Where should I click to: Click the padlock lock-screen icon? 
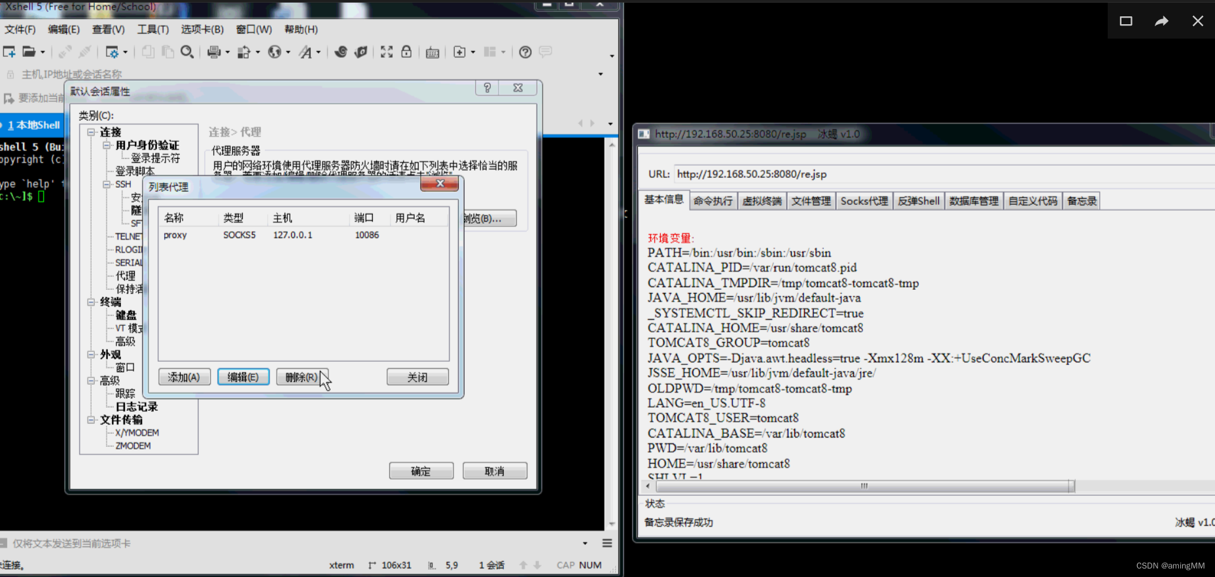click(406, 52)
